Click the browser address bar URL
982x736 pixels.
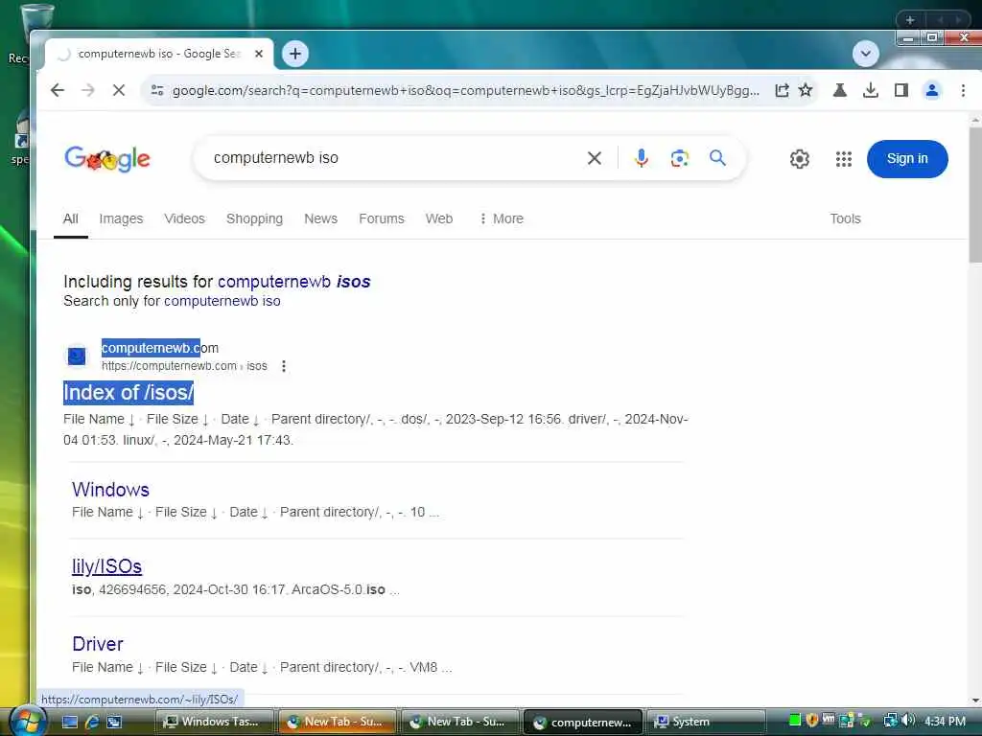click(x=465, y=90)
